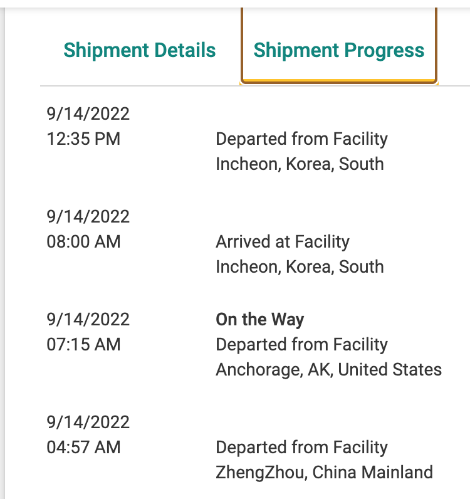Click the 12:35 PM timestamp
This screenshot has width=470, height=499.
click(x=84, y=139)
